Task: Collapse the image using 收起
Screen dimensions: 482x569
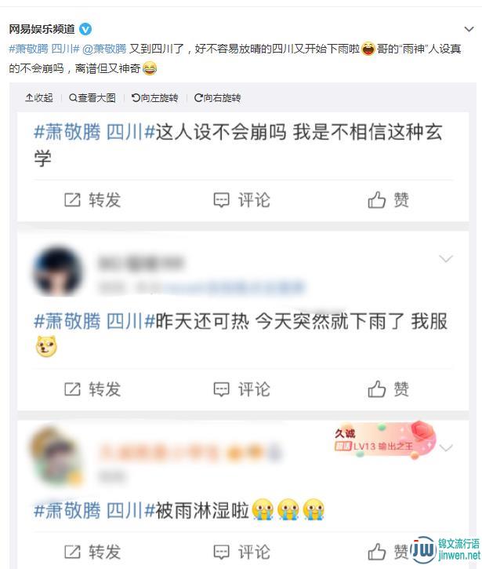Action: (39, 97)
